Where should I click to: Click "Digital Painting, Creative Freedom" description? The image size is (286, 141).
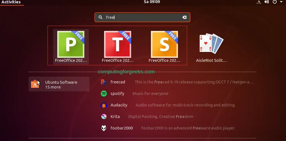coord(161,117)
